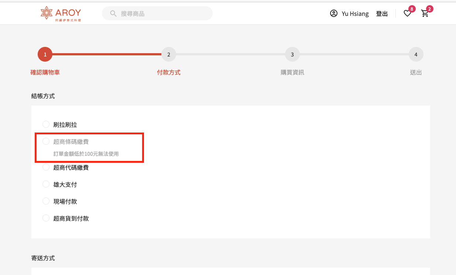Choose the 現場付款 radio option

coord(46,201)
